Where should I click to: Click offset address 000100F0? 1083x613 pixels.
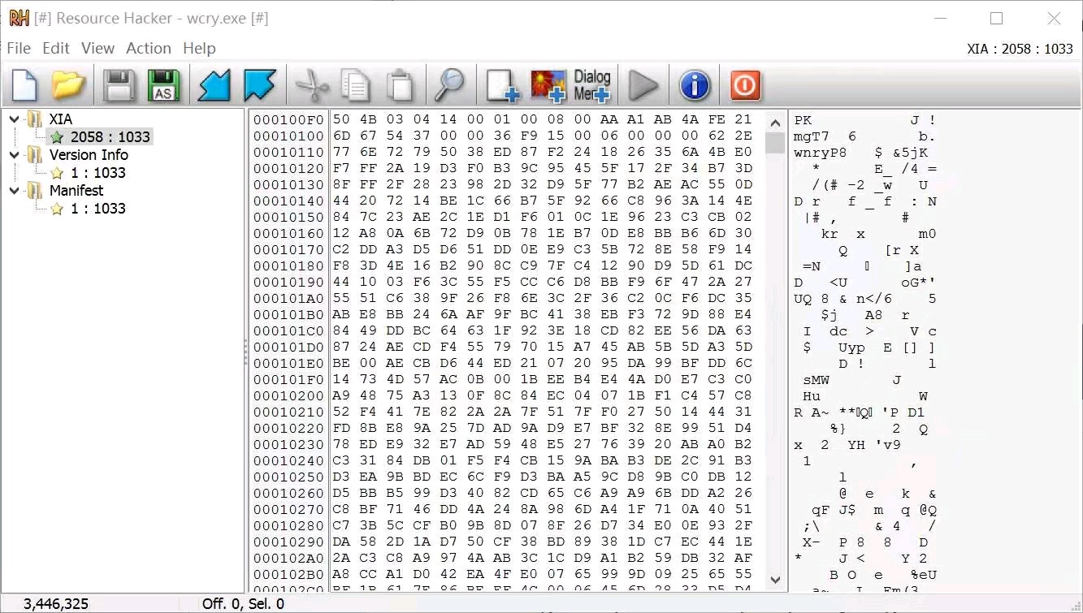pos(288,120)
